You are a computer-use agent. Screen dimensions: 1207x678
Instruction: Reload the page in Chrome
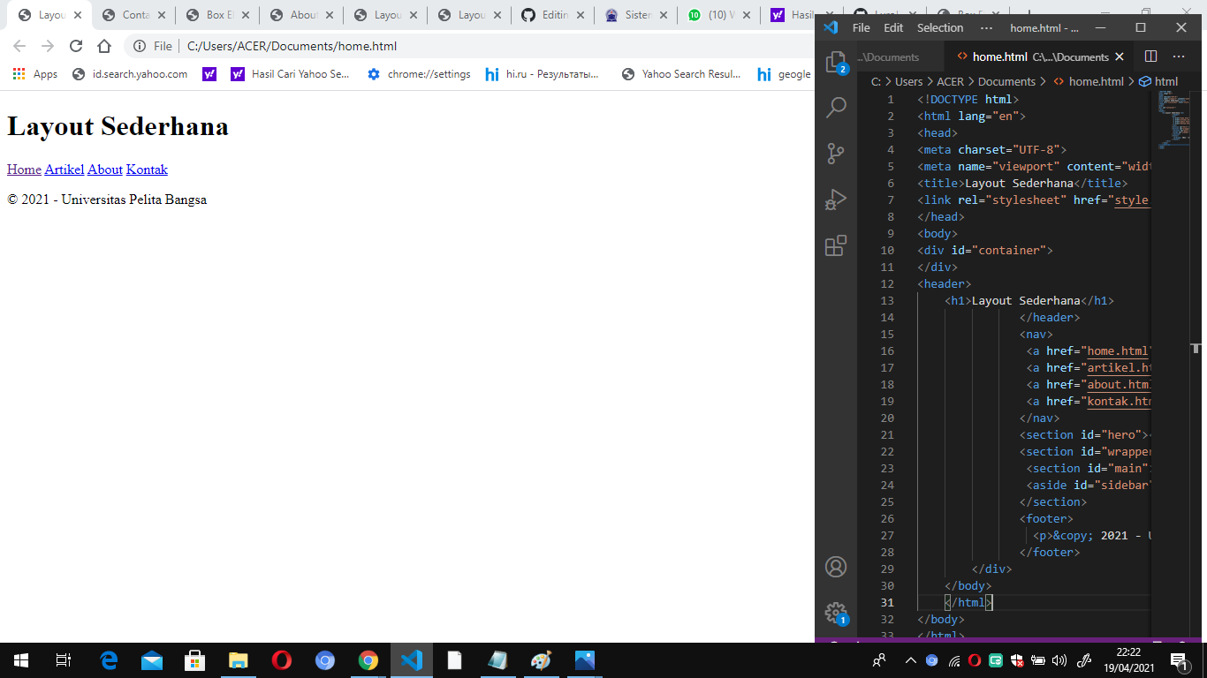[x=76, y=46]
